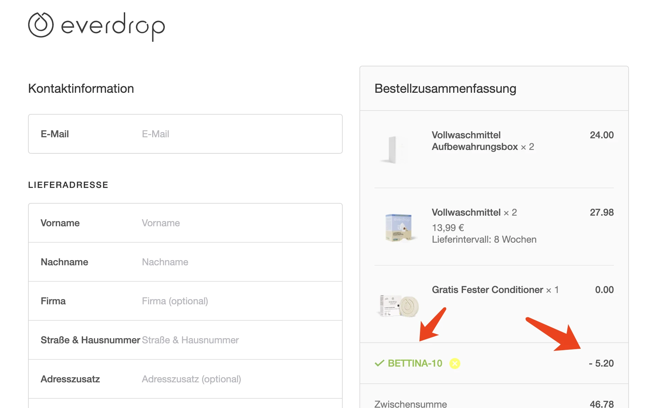The image size is (671, 408).
Task: Click the Zwischensumme row
Action: (x=494, y=404)
